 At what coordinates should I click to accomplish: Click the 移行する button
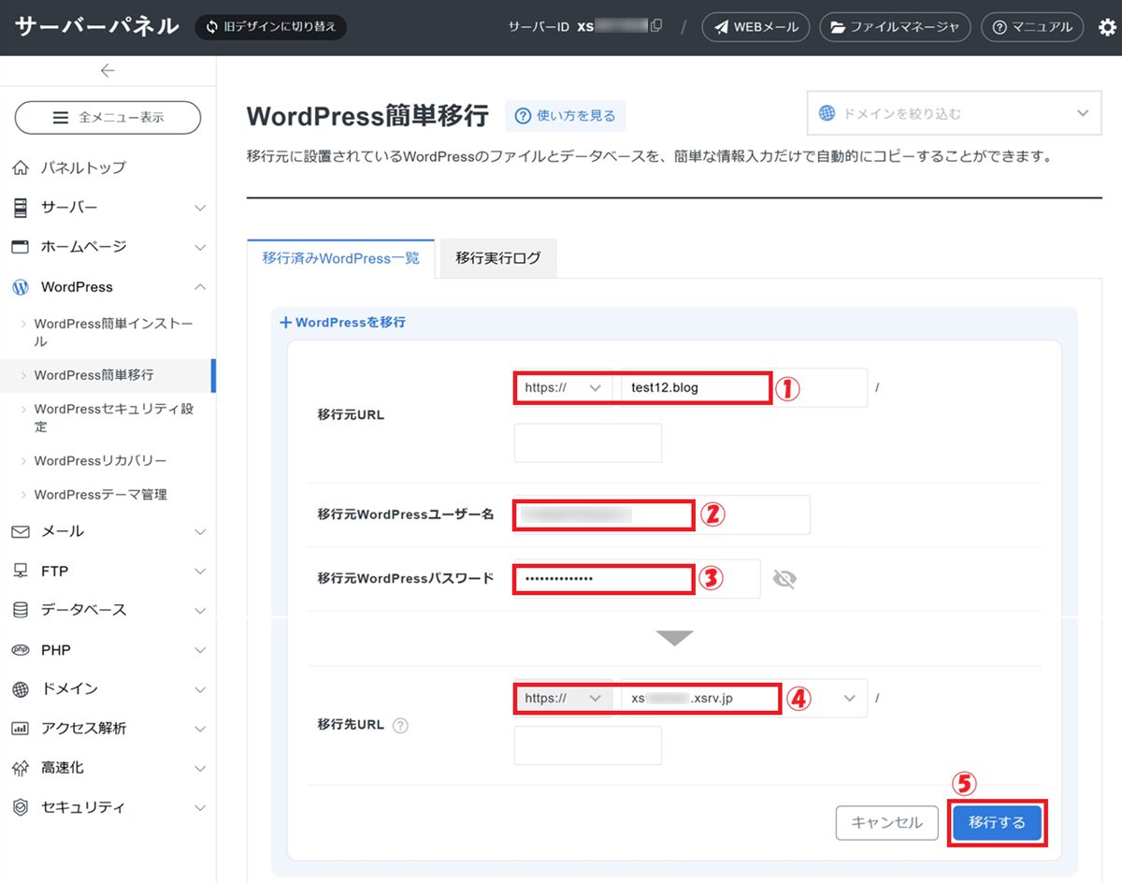pos(997,822)
